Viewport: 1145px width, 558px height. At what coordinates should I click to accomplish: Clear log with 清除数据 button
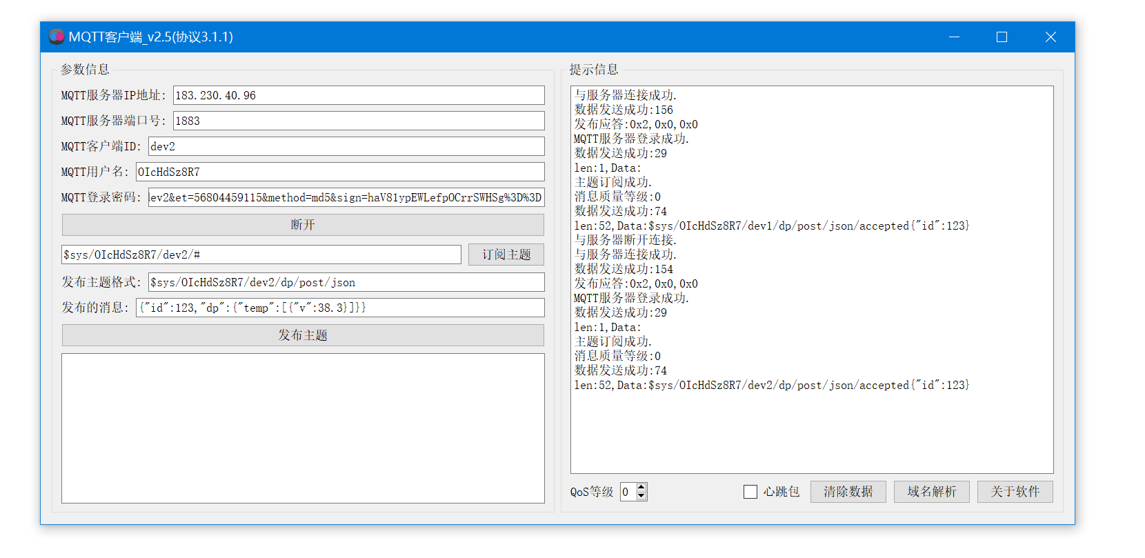point(848,492)
